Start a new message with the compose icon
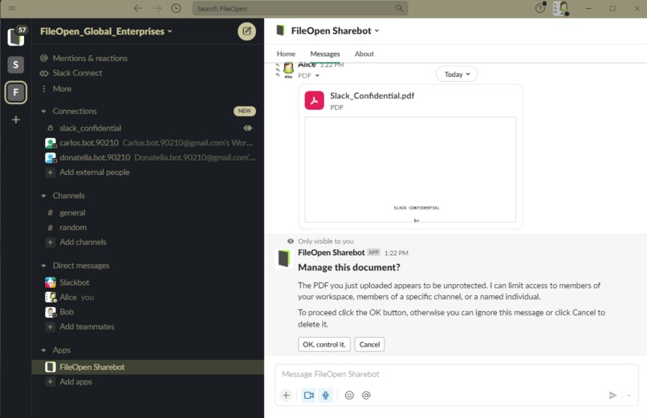The image size is (647, 418). pyautogui.click(x=246, y=31)
